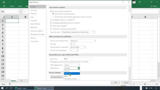Select Formulas category in Excel Options

click(x=37, y=10)
